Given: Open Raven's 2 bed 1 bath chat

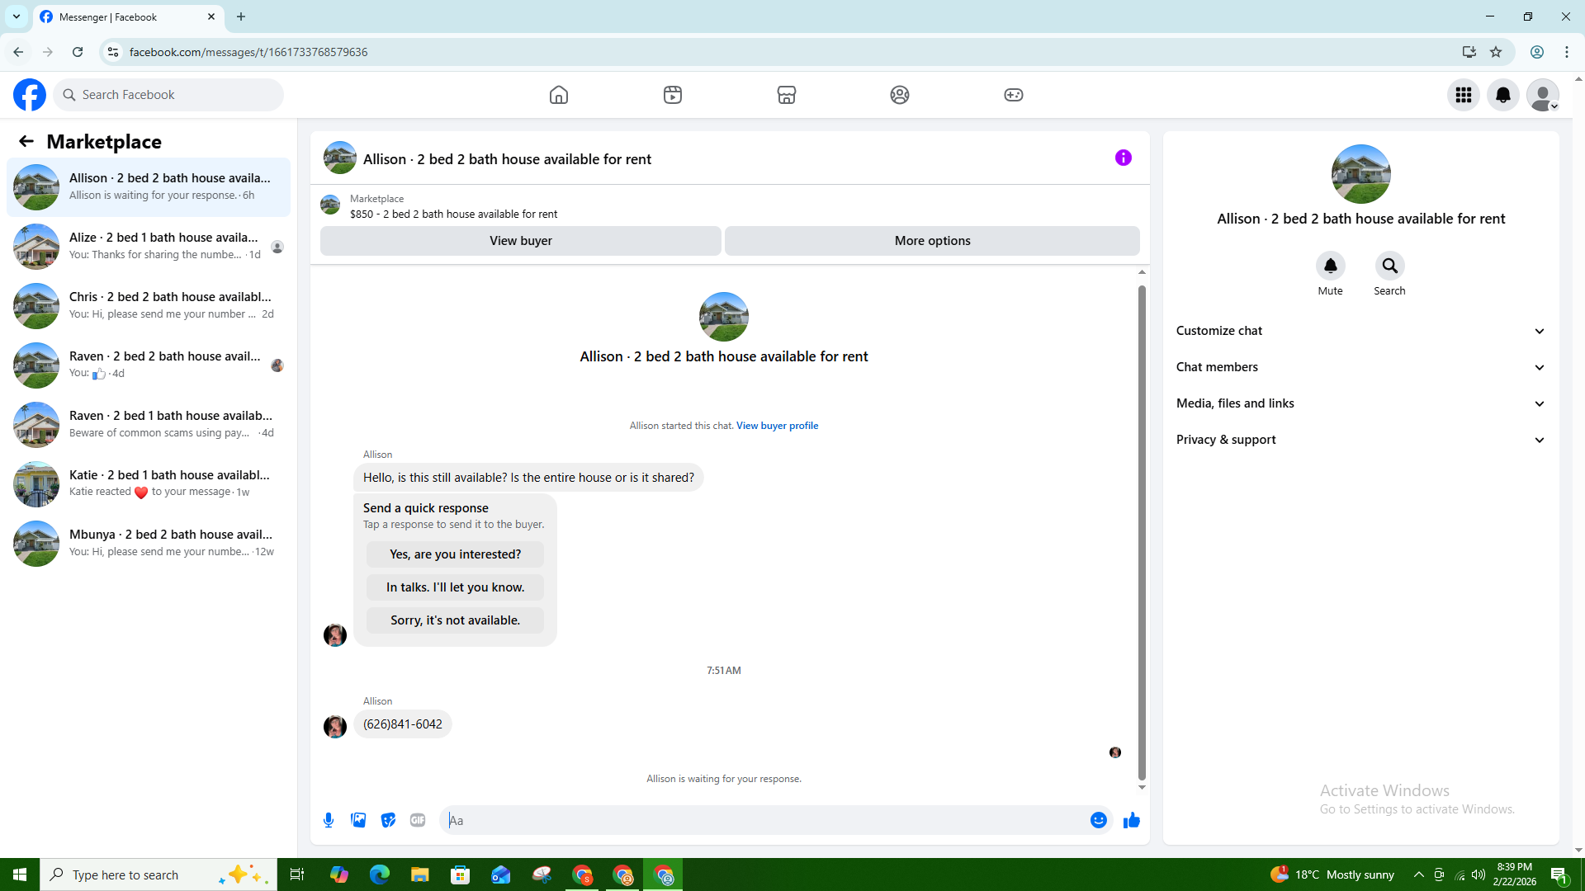Looking at the screenshot, I should 149,425.
